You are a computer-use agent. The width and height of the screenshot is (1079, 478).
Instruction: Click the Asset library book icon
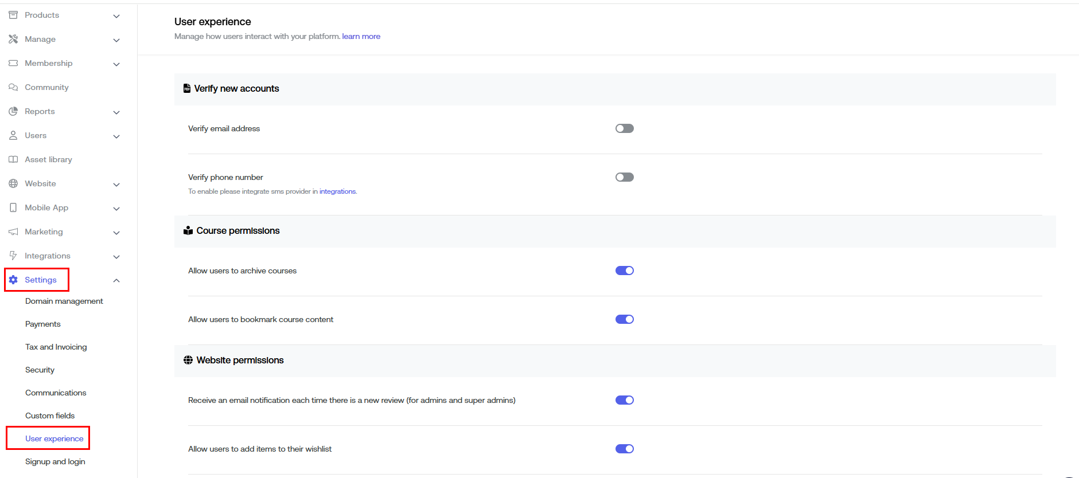(13, 159)
